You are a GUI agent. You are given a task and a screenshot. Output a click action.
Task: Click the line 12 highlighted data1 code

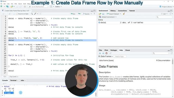coord(11,40)
